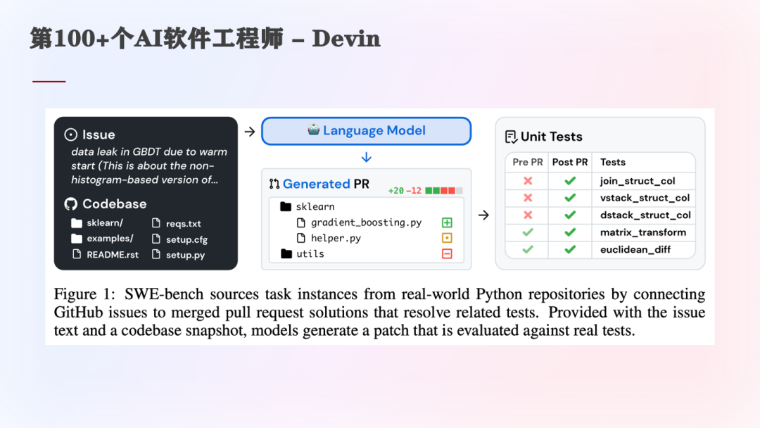760x428 pixels.
Task: Click orange modified icon for helper.py
Action: [x=447, y=238]
